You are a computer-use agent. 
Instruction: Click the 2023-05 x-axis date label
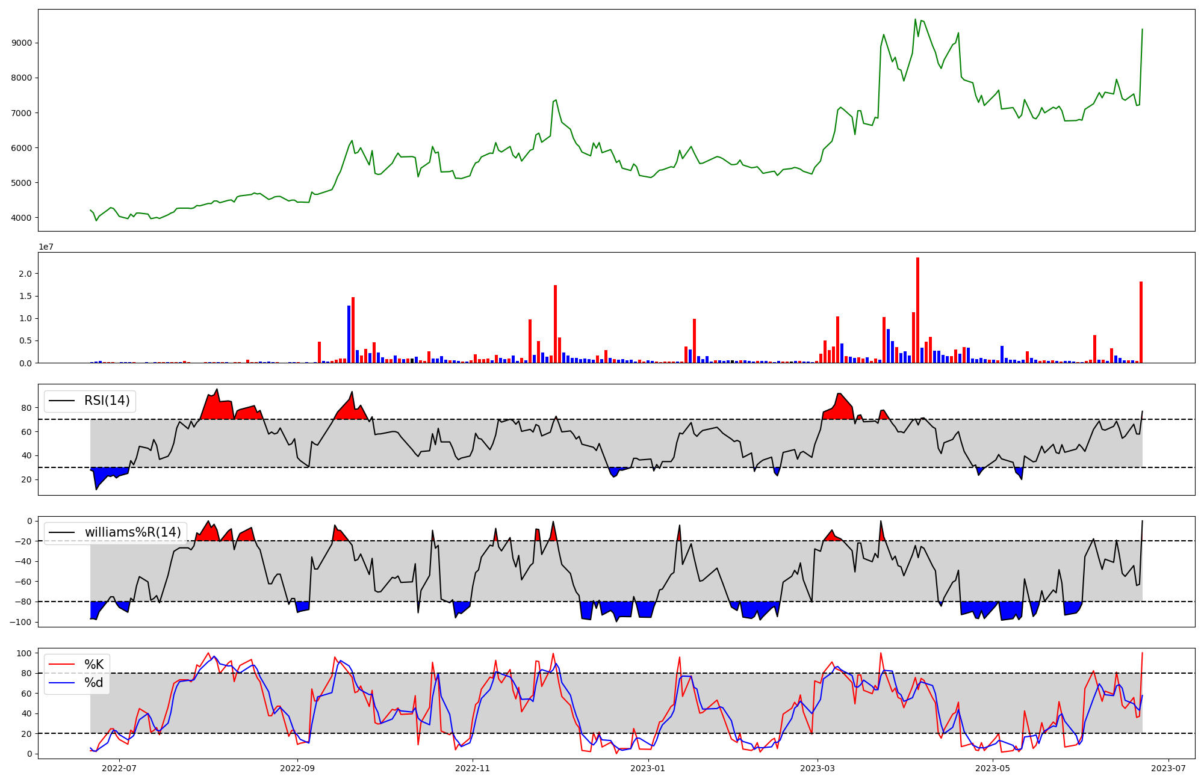(993, 768)
